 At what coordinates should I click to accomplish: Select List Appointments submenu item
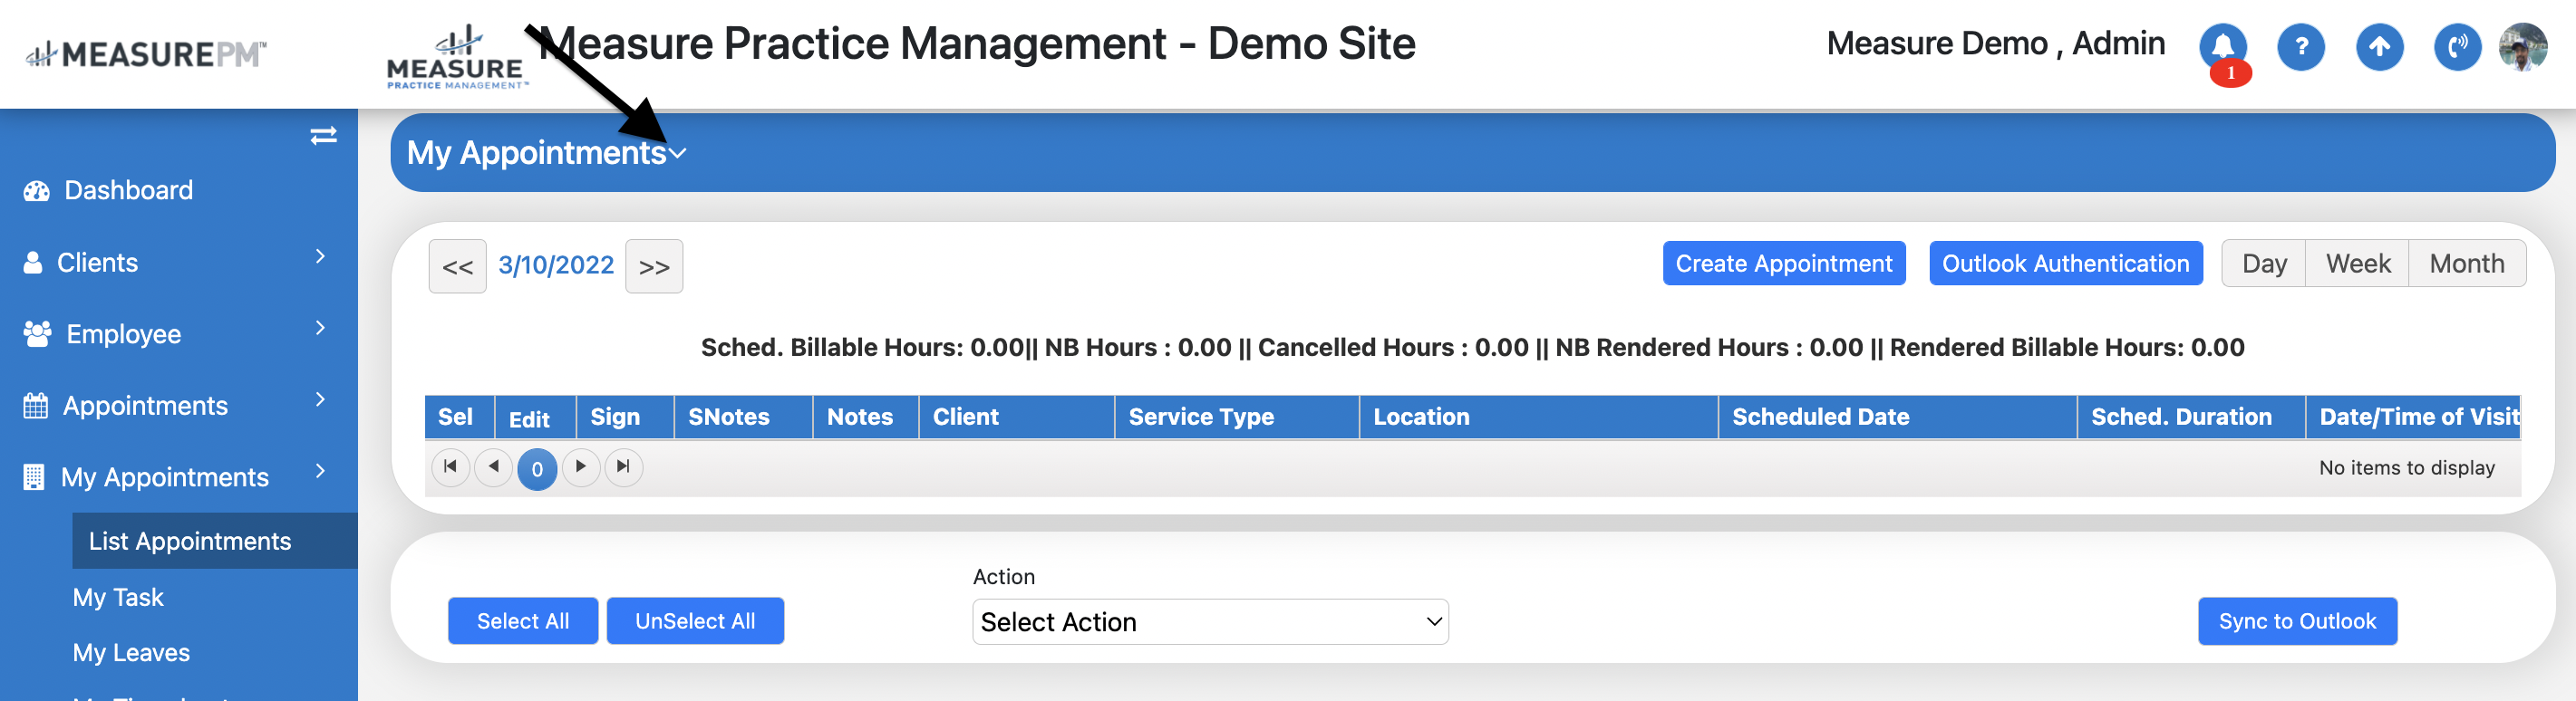[215, 542]
